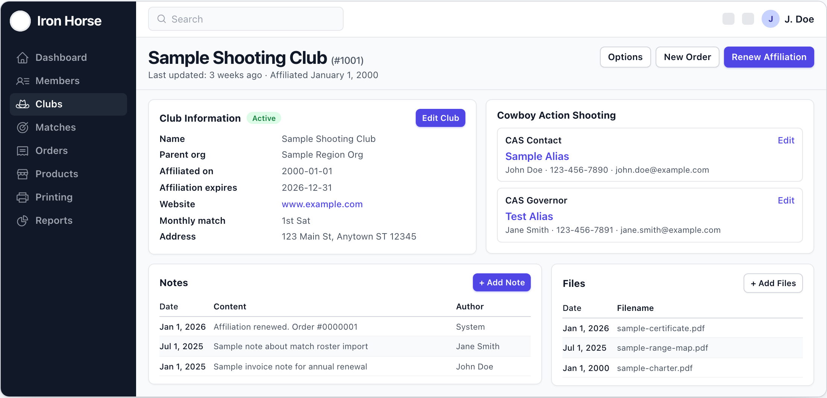Open Reports from the sidebar
Image resolution: width=827 pixels, height=398 pixels.
point(68,220)
